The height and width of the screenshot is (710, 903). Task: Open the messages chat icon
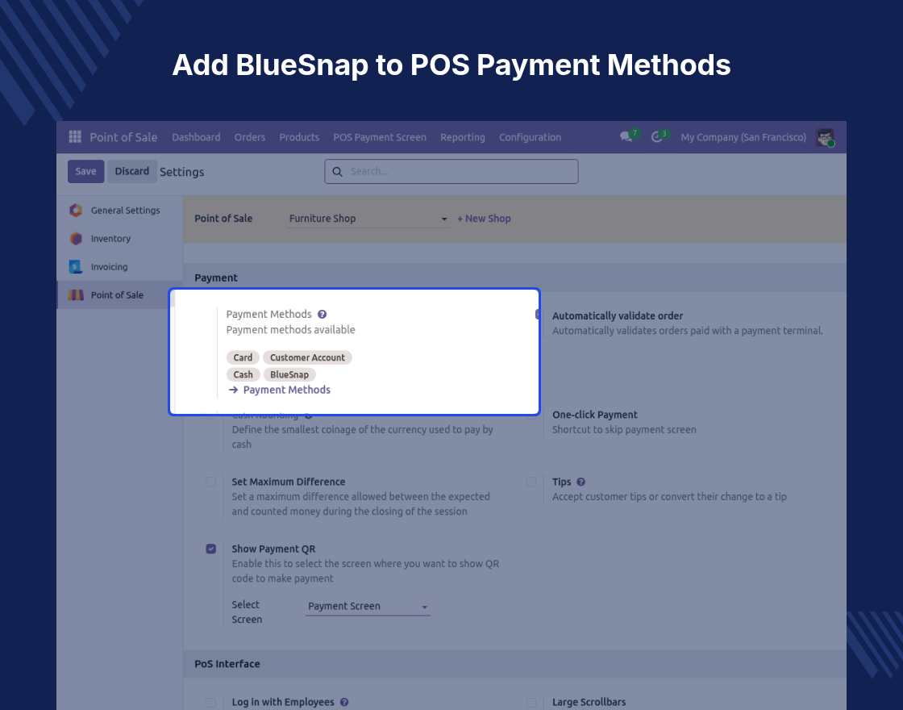coord(626,137)
